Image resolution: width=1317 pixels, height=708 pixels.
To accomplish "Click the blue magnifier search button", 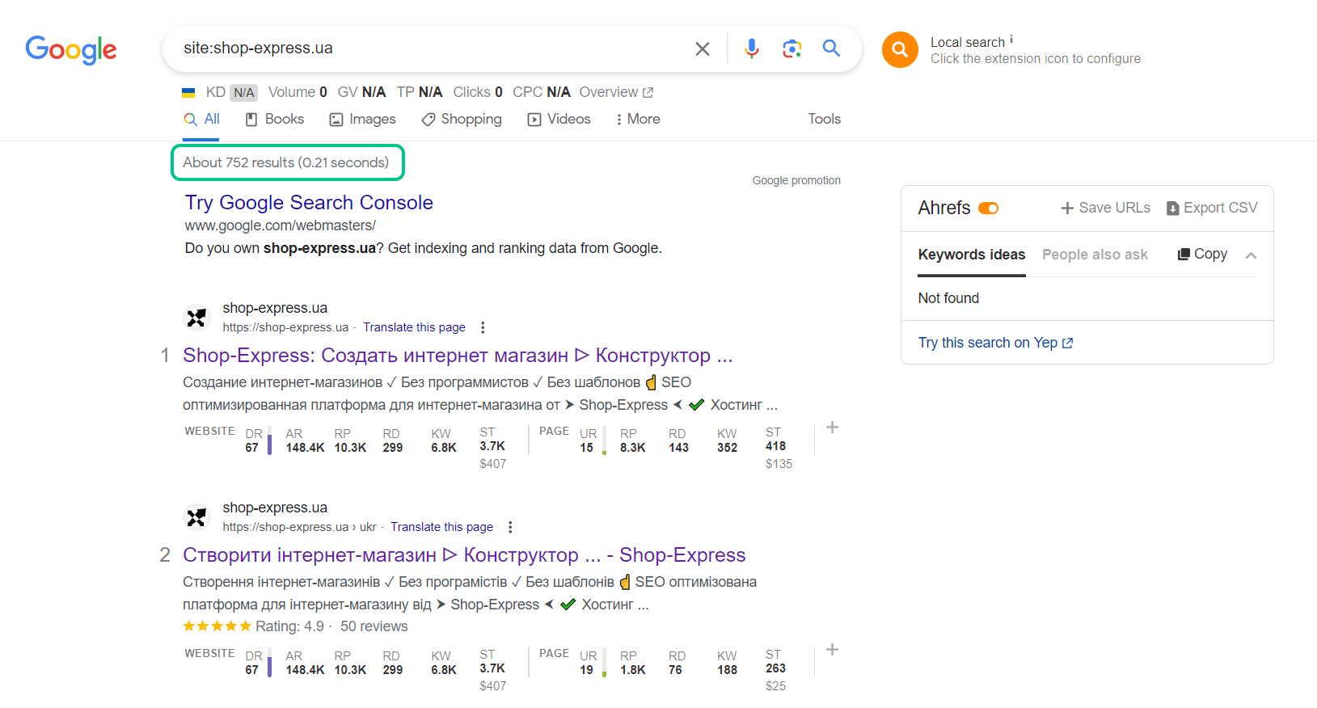I will pyautogui.click(x=831, y=48).
